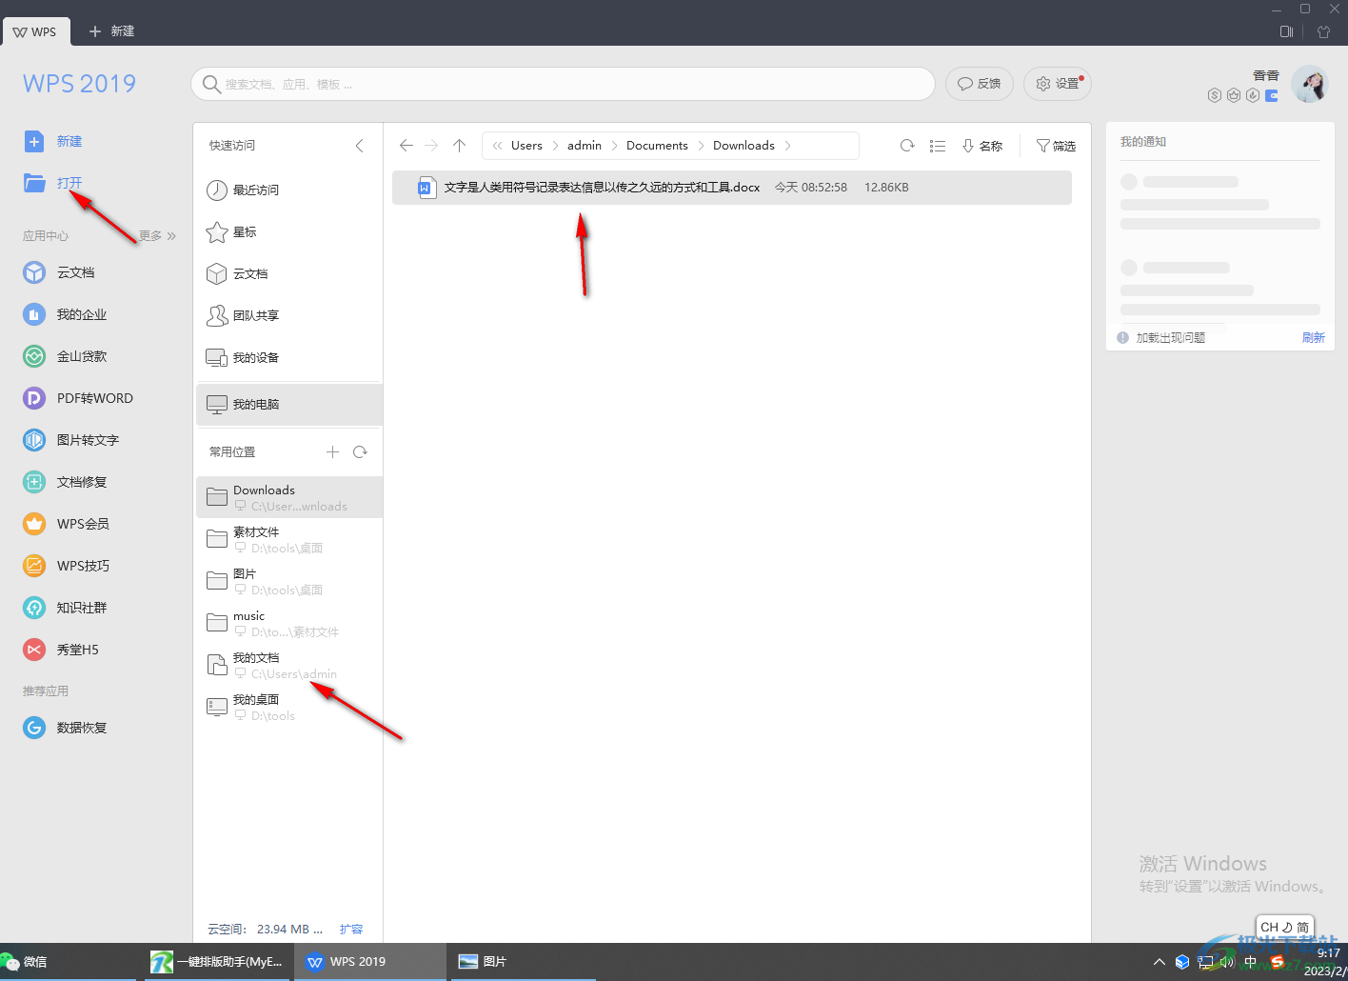The image size is (1348, 981).
Task: Click Users in the breadcrumb path
Action: coord(526,146)
